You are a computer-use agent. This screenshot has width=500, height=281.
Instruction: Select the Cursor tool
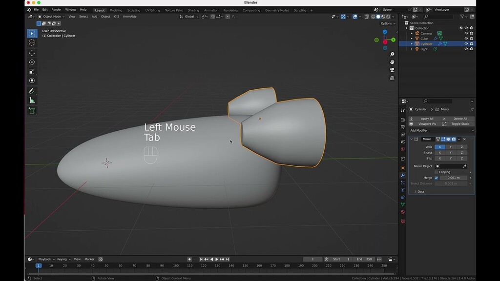click(32, 43)
